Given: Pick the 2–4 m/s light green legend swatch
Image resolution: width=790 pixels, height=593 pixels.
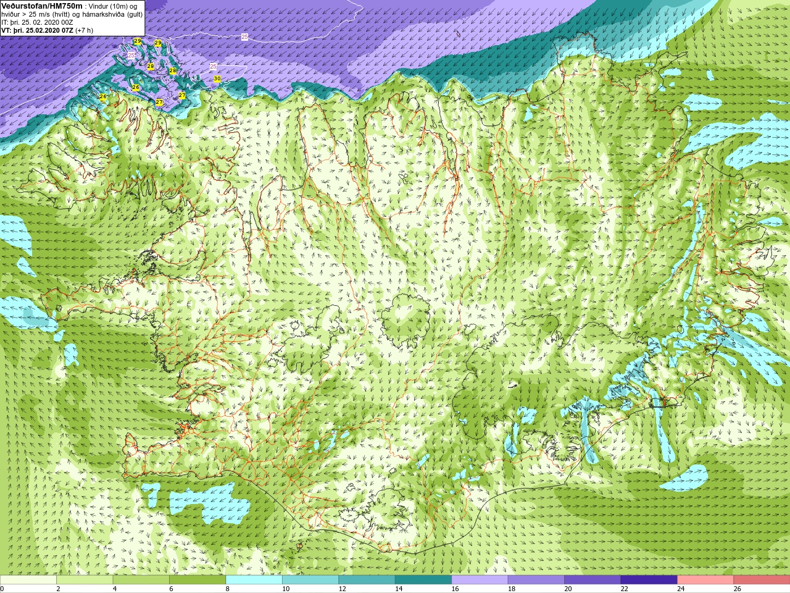Looking at the screenshot, I should click(85, 580).
